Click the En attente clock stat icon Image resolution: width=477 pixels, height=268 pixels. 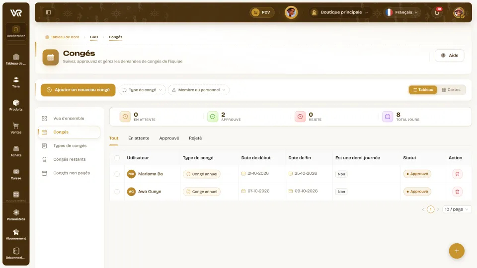(125, 116)
